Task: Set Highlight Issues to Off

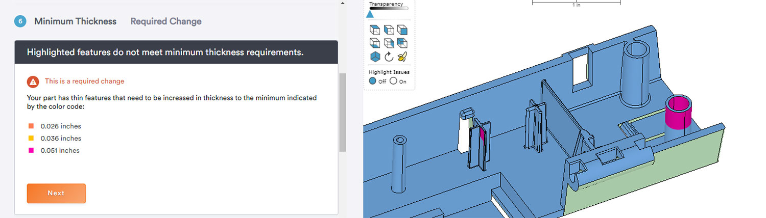Action: tap(372, 81)
